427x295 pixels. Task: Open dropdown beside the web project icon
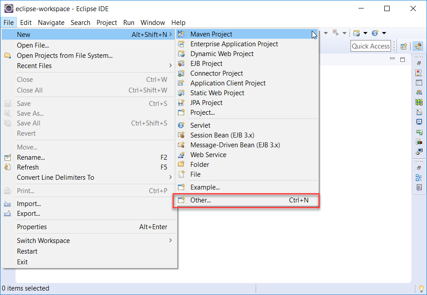pyautogui.click(x=365, y=33)
